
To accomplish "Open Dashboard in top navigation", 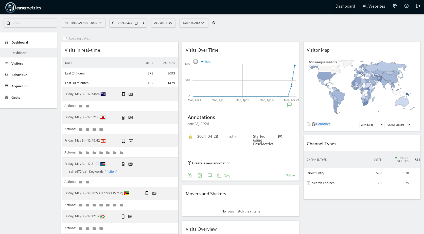I will [x=345, y=6].
